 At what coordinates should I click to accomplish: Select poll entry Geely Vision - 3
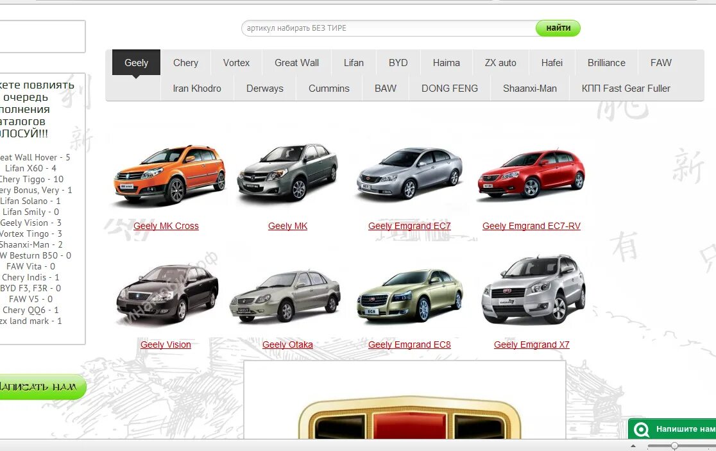coord(31,223)
